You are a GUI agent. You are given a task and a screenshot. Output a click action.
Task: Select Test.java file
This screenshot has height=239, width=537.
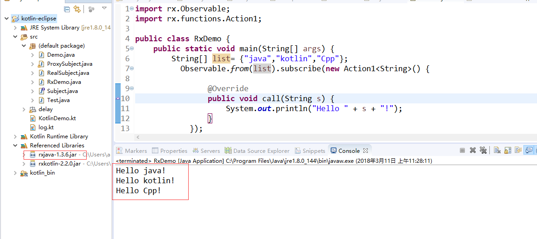pyautogui.click(x=58, y=100)
